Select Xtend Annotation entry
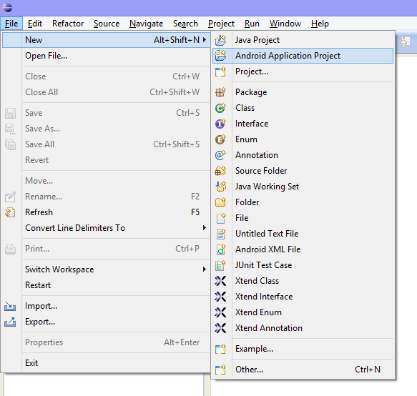Image resolution: width=417 pixels, height=396 pixels. point(303,328)
